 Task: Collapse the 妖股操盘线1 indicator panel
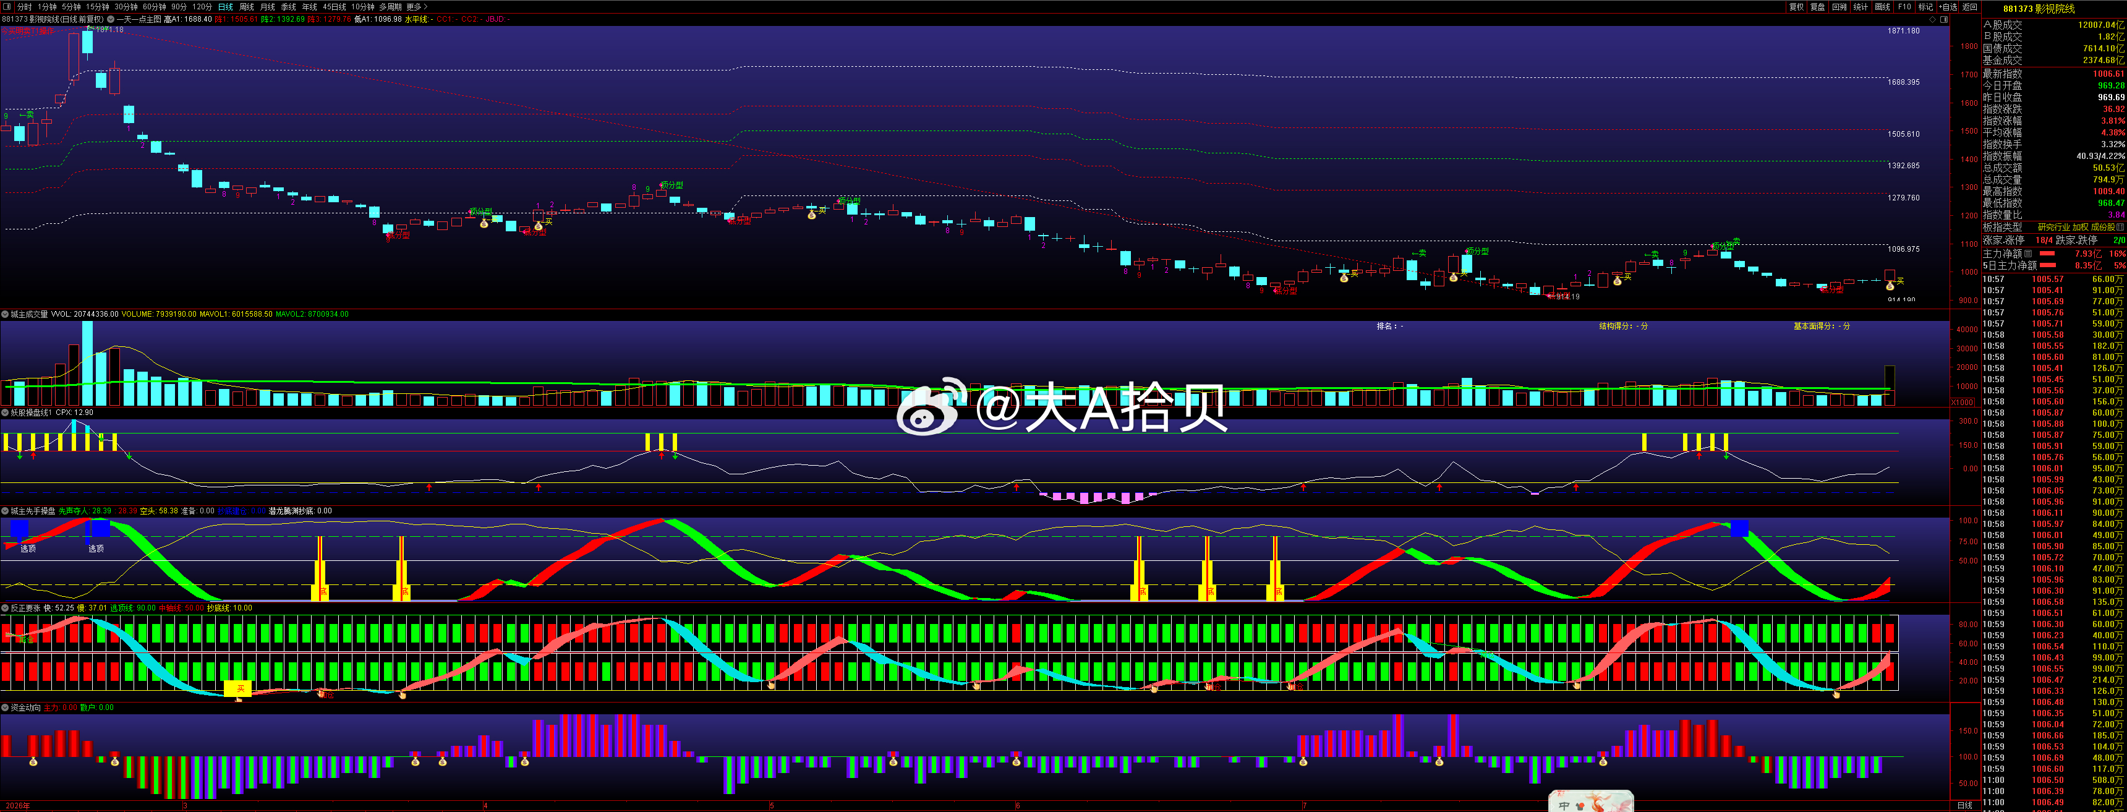tap(5, 412)
